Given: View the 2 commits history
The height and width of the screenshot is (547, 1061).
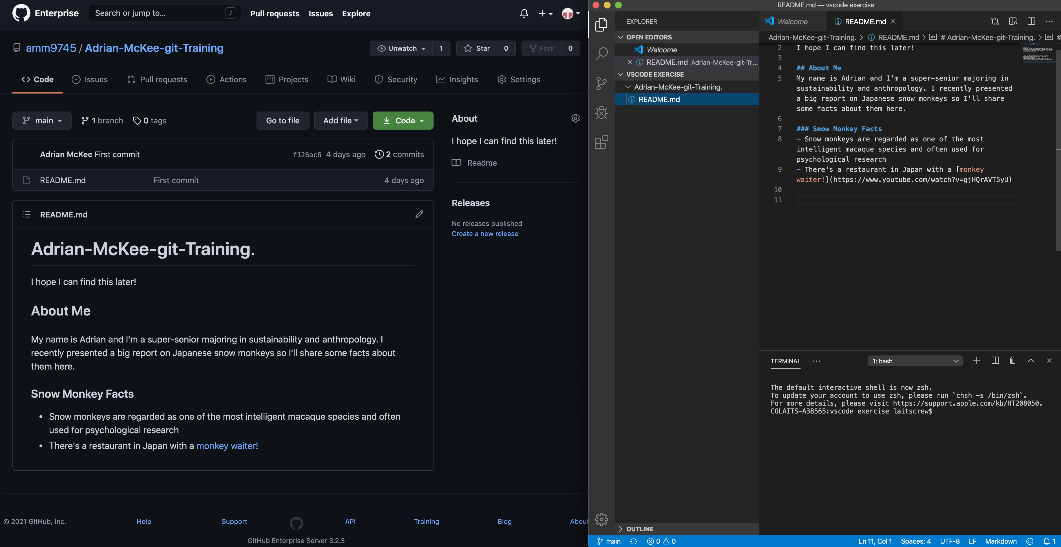Looking at the screenshot, I should [x=399, y=154].
